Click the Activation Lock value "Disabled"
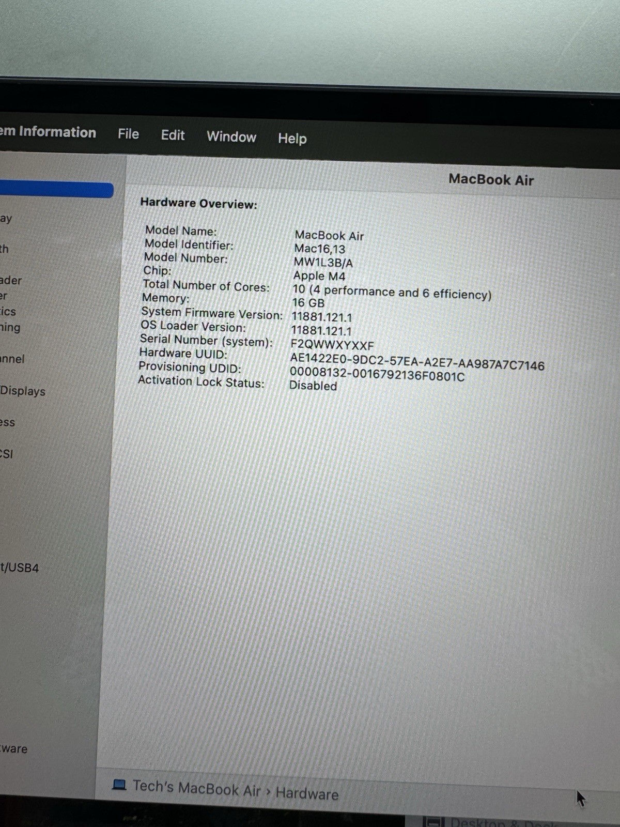The image size is (620, 827). (x=313, y=386)
